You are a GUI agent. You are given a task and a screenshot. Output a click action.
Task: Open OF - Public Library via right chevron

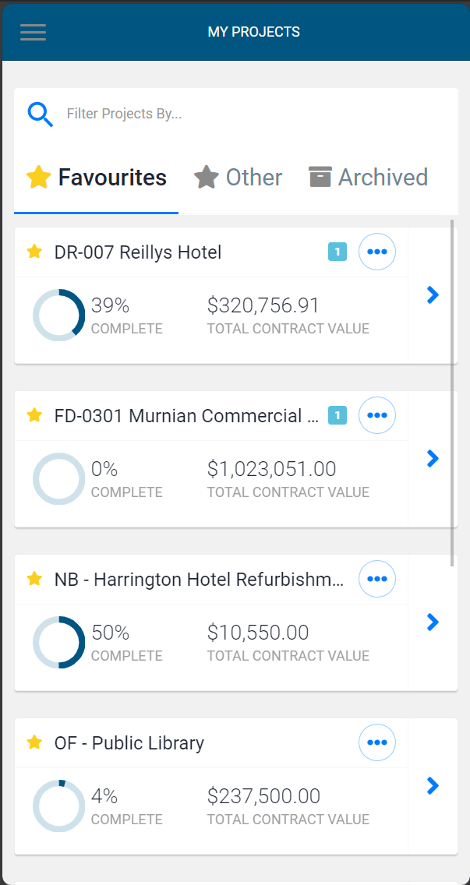[433, 785]
